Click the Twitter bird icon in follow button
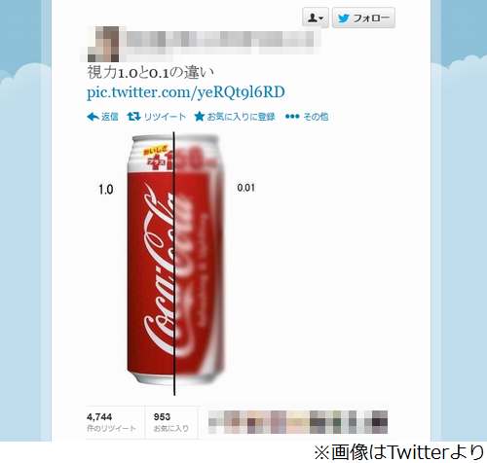The width and height of the screenshot is (487, 463). [343, 18]
